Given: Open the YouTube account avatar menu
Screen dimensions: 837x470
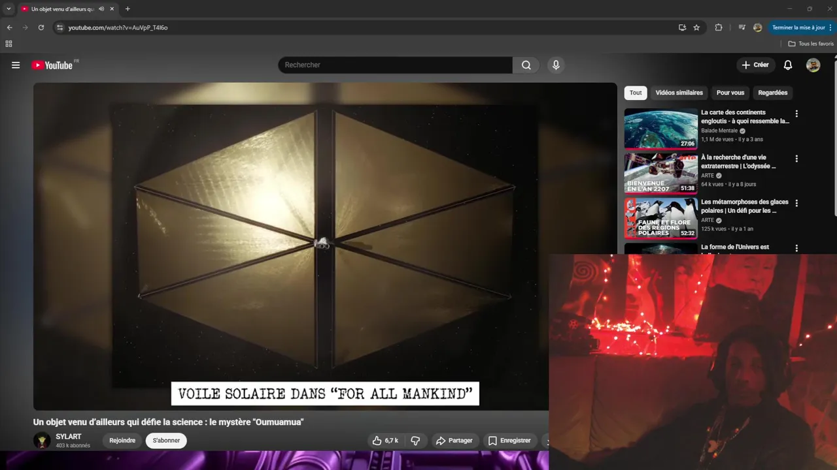Looking at the screenshot, I should pos(813,65).
